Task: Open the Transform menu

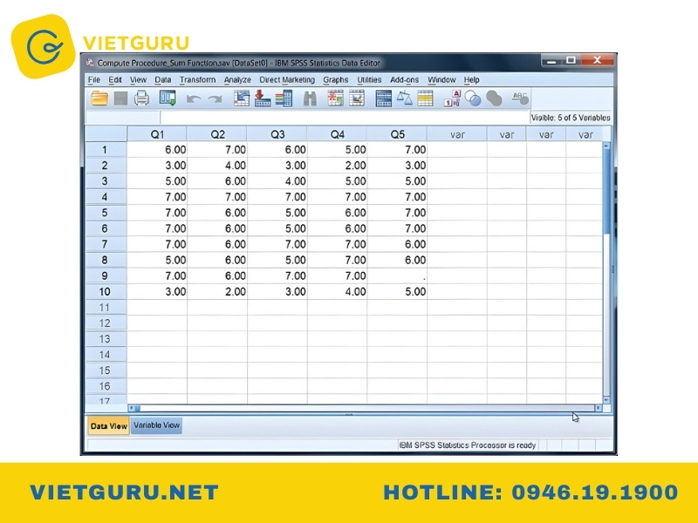Action: tap(198, 80)
